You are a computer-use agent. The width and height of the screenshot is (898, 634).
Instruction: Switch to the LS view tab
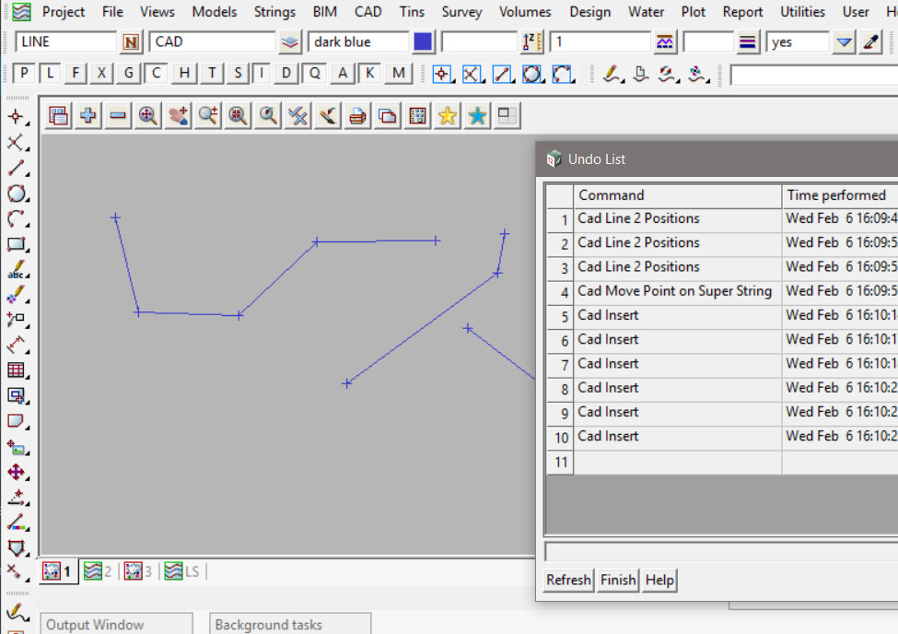point(182,571)
